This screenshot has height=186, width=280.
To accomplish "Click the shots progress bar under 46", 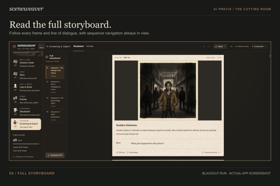I will 26,144.
